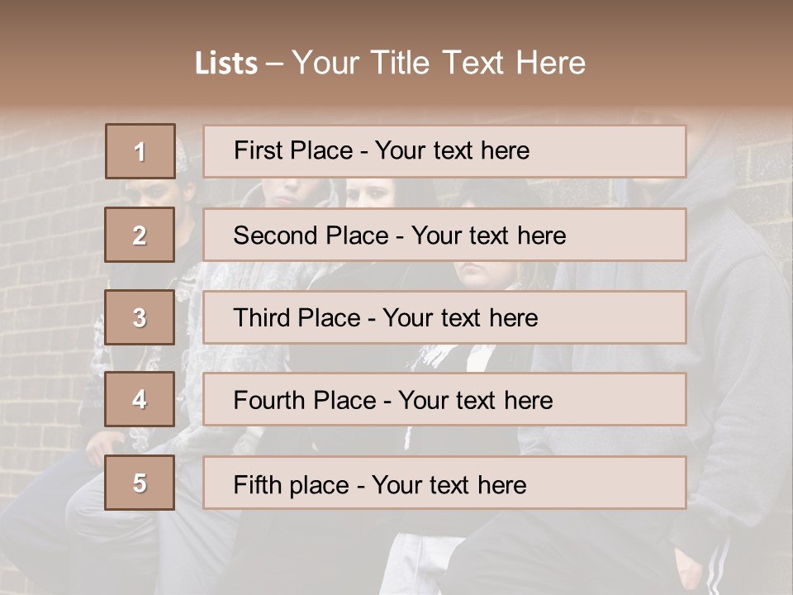This screenshot has height=595, width=793.
Task: Select the Your Title Text Here heading
Action: pyautogui.click(x=439, y=63)
